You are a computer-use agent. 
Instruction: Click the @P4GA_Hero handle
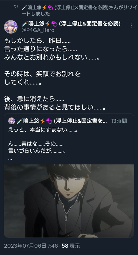(38, 30)
